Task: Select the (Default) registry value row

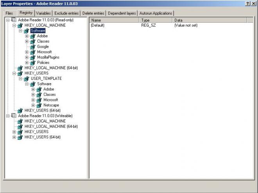Action: coord(171,25)
